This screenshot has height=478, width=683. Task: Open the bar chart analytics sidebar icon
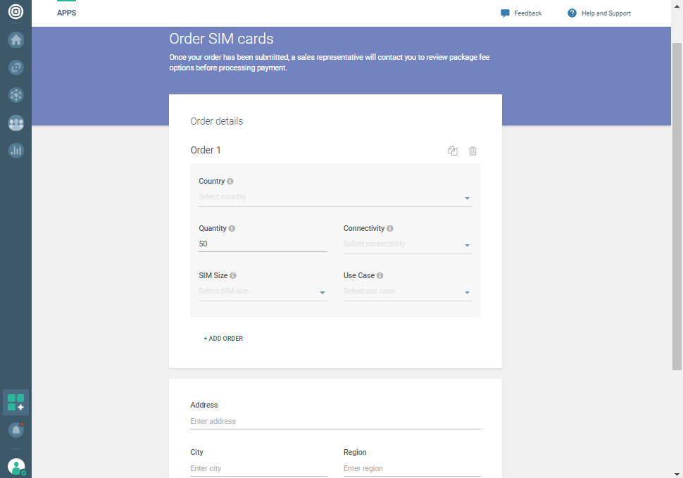[x=15, y=150]
